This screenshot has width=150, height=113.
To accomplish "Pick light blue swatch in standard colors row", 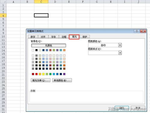I will point(54,74).
